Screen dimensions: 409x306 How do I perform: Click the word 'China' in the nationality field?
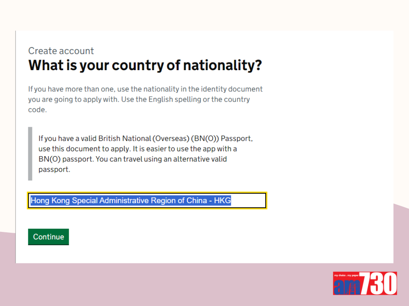(197, 201)
